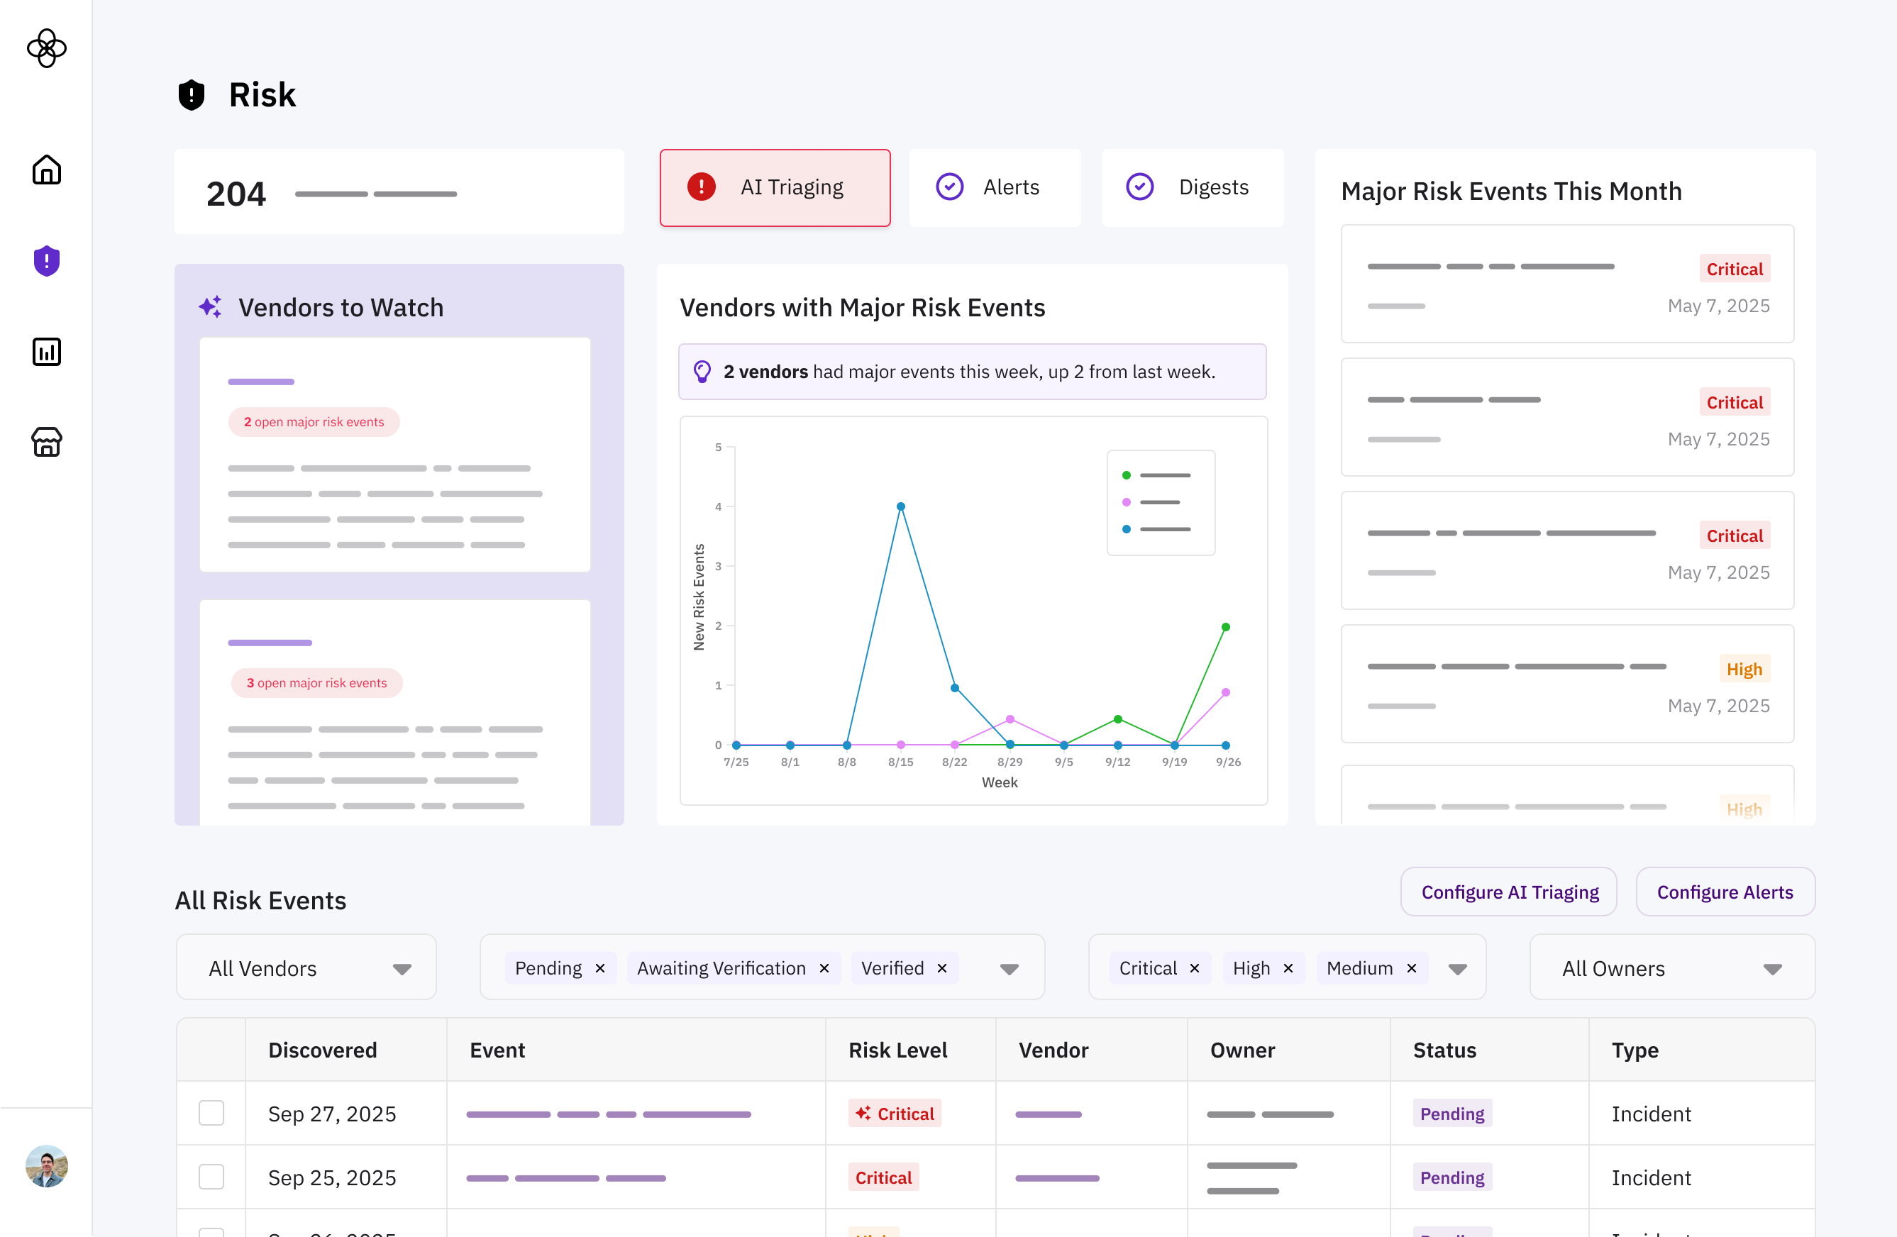Screen dimensions: 1897x1237
Task: Switch to the Alerts tab
Action: [995, 187]
